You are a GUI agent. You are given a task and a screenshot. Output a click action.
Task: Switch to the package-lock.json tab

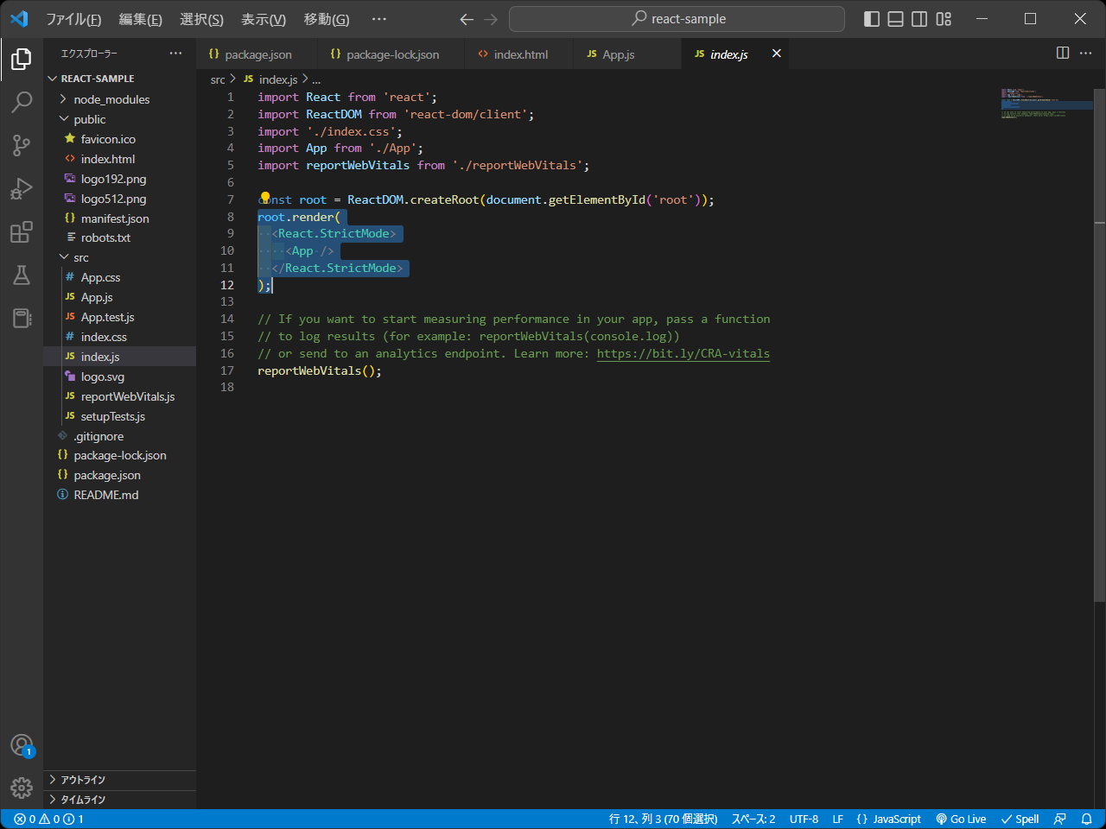point(392,54)
